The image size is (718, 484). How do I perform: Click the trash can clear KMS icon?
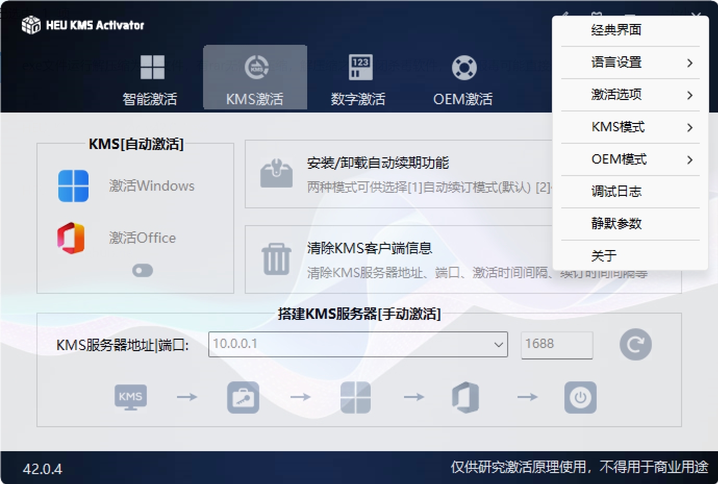click(276, 258)
